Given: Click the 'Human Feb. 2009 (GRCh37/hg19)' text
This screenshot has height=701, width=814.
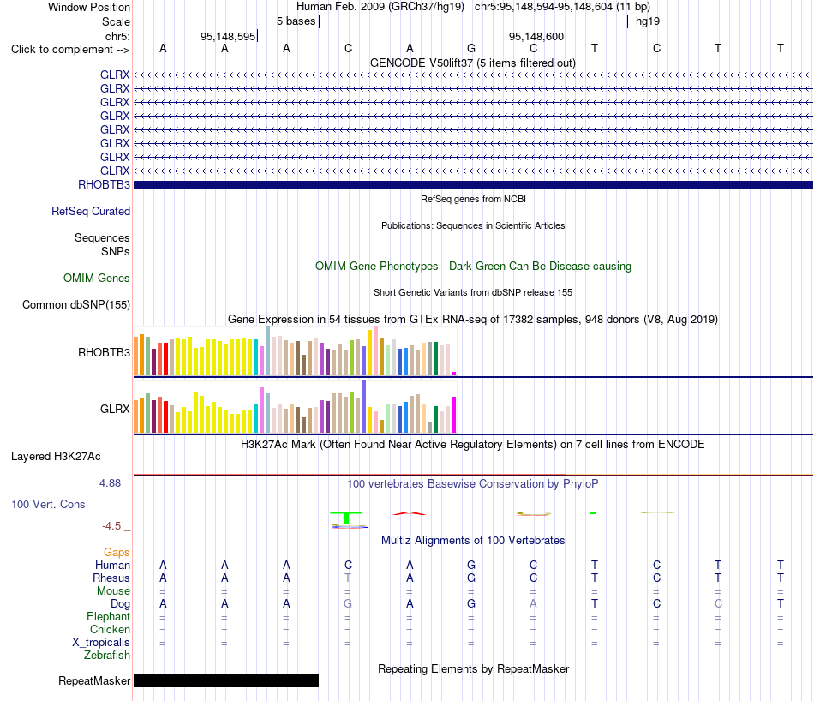Looking at the screenshot, I should tap(382, 7).
